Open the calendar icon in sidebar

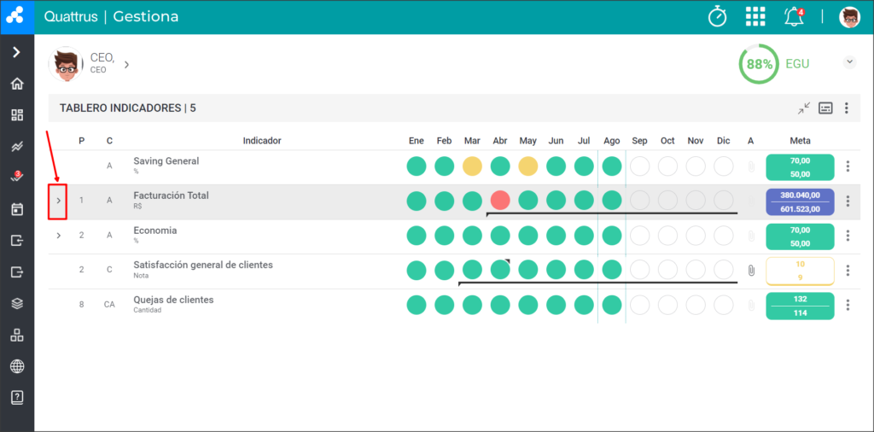[x=17, y=209]
